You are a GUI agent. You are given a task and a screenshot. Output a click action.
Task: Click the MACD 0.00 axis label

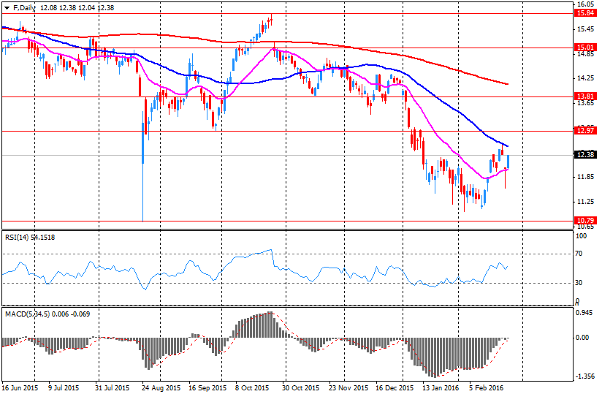[x=582, y=338]
